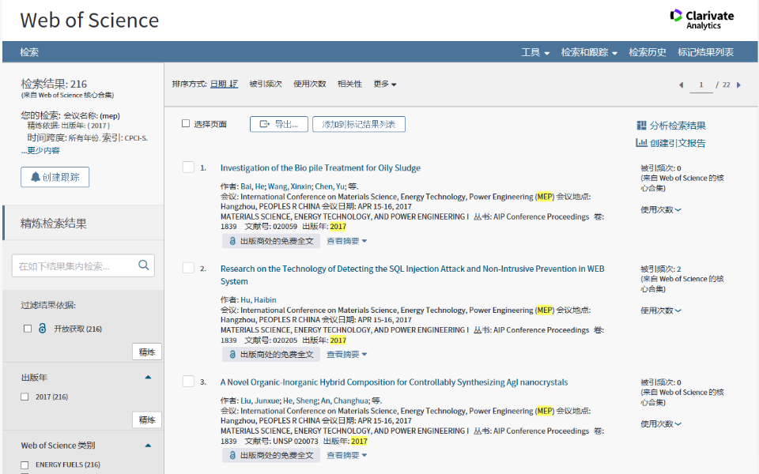Click the page number input field
Viewport: 759px width, 474px height.
[701, 85]
